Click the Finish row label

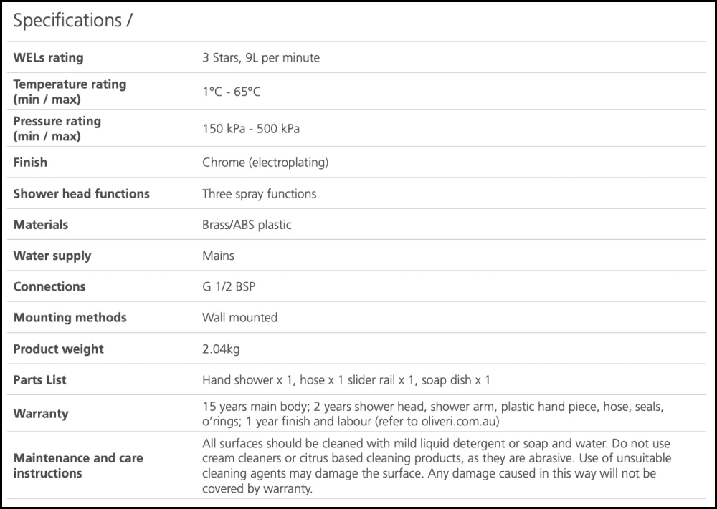[x=30, y=163]
